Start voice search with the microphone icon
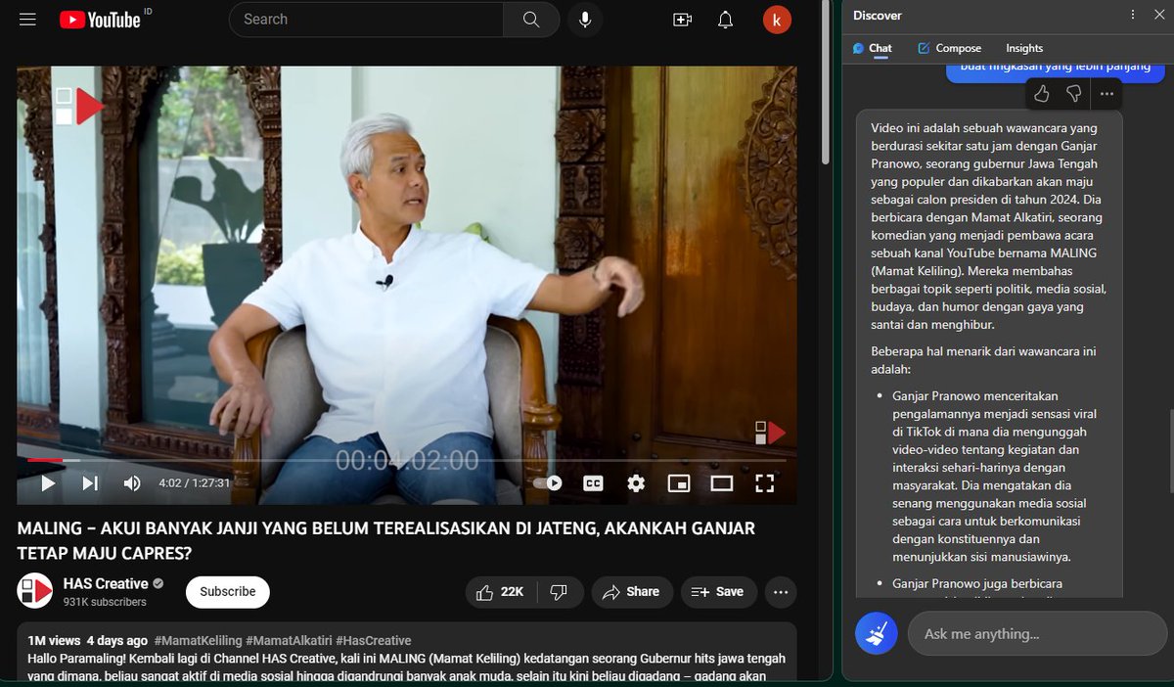Image resolution: width=1174 pixels, height=687 pixels. pos(584,19)
